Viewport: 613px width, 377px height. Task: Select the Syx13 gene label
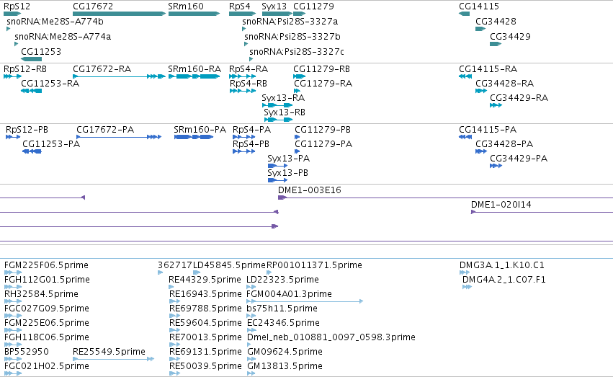(274, 6)
